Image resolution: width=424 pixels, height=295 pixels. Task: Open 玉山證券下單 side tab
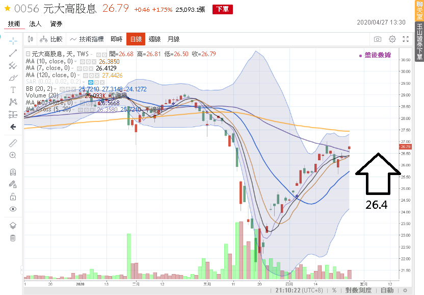[x=419, y=42]
